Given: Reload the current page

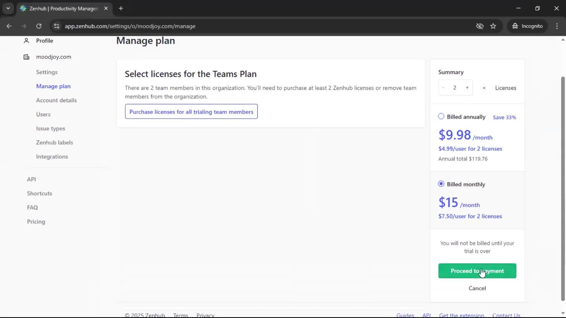Looking at the screenshot, I should [x=39, y=26].
